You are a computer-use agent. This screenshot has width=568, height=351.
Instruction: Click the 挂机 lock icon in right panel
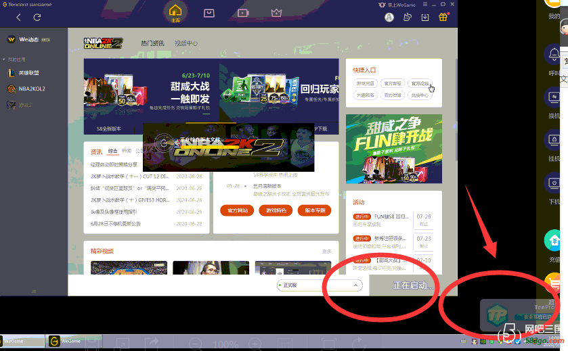point(554,140)
